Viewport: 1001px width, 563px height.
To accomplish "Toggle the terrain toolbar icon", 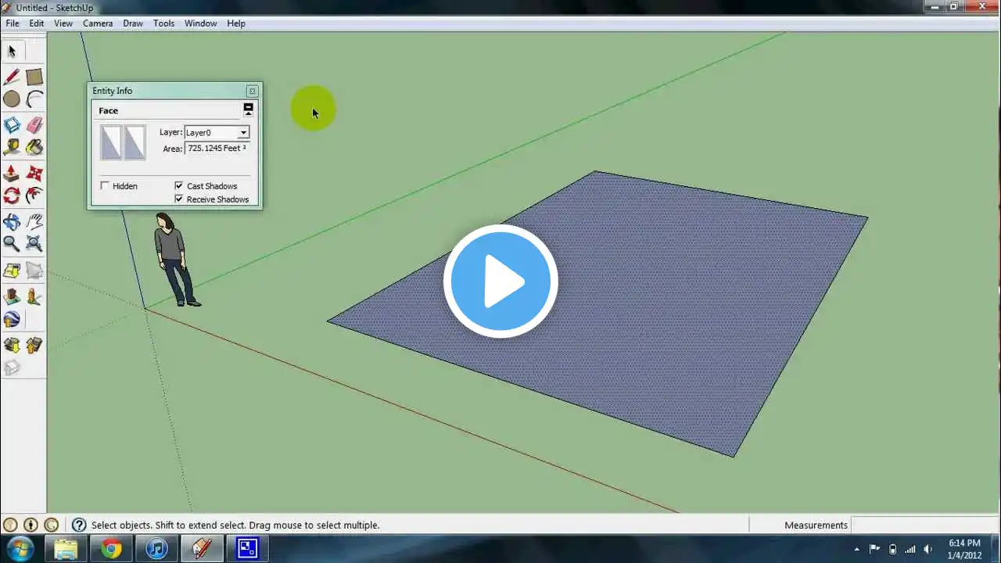I will pos(34,271).
